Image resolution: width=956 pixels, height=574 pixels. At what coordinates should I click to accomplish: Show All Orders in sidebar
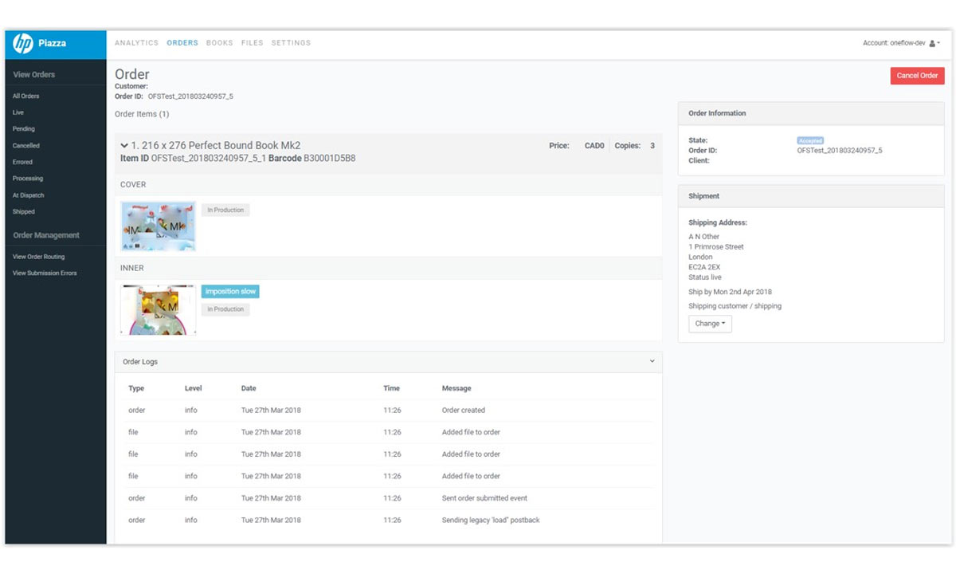pos(25,96)
